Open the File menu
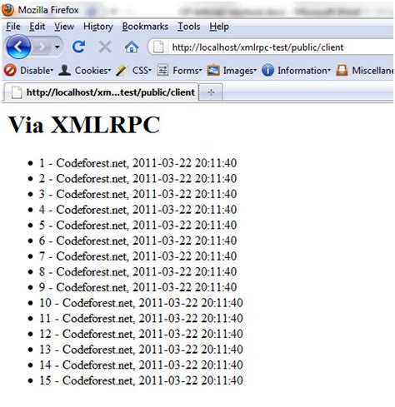The image size is (395, 407). point(13,27)
